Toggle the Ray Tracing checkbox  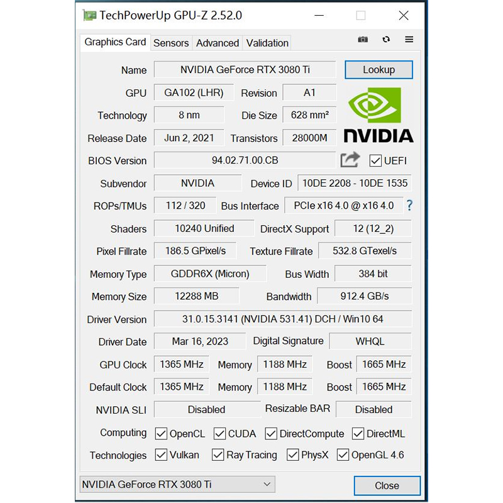pyautogui.click(x=218, y=455)
